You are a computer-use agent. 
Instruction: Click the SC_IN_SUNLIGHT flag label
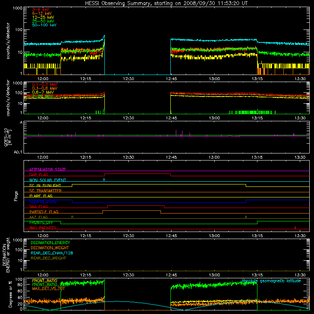[x=45, y=185]
